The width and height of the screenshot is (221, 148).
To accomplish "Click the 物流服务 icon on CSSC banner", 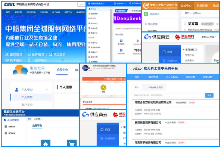I will [50, 54].
